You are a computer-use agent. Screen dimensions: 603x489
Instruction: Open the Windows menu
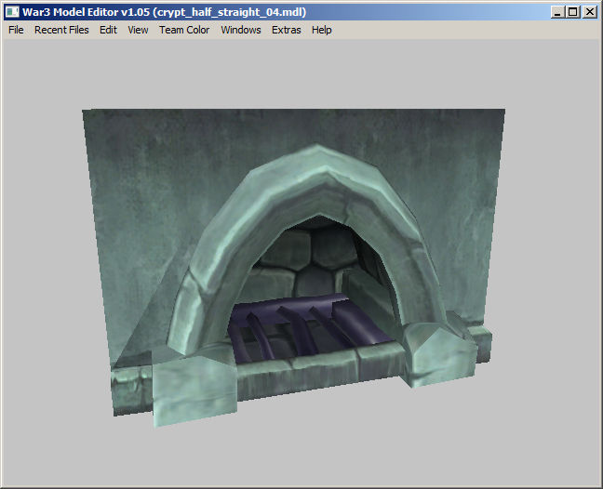coord(241,30)
